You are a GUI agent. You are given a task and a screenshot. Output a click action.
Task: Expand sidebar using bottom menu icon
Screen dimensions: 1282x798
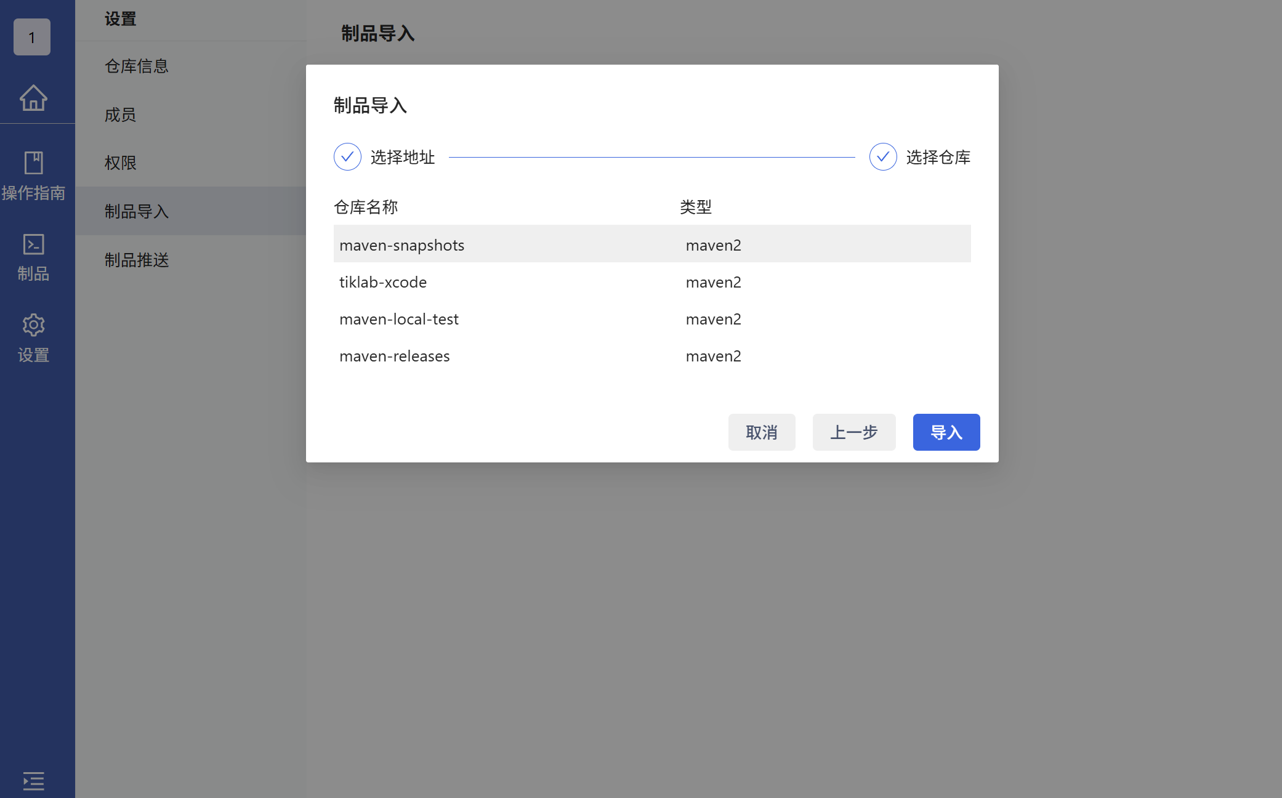click(x=33, y=781)
